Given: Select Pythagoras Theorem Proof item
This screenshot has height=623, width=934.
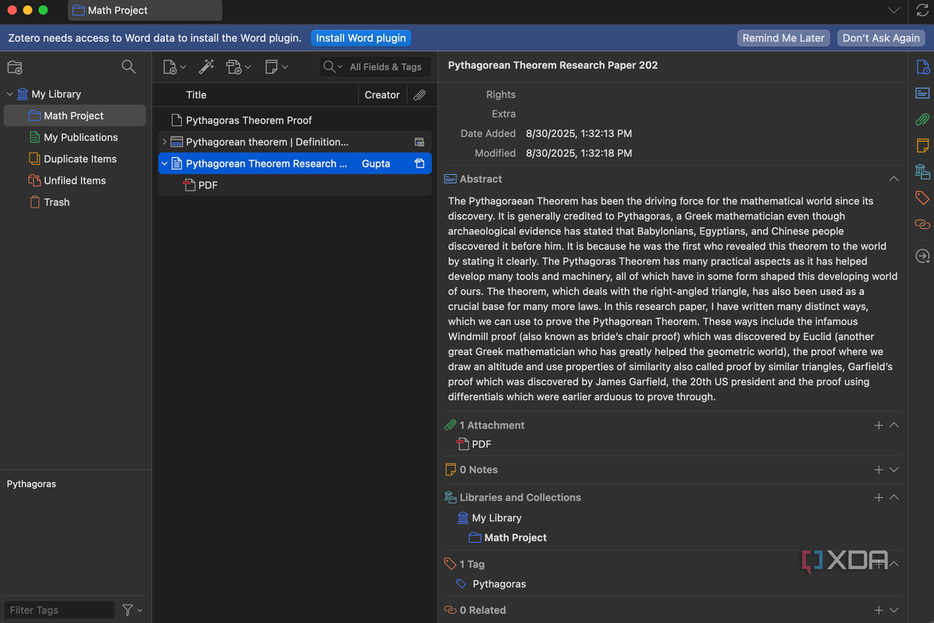Looking at the screenshot, I should pos(295,120).
